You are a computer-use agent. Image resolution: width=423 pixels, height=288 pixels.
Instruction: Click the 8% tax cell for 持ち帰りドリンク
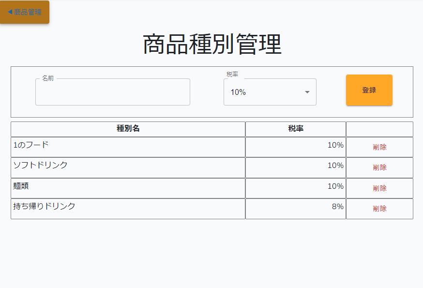click(x=337, y=207)
